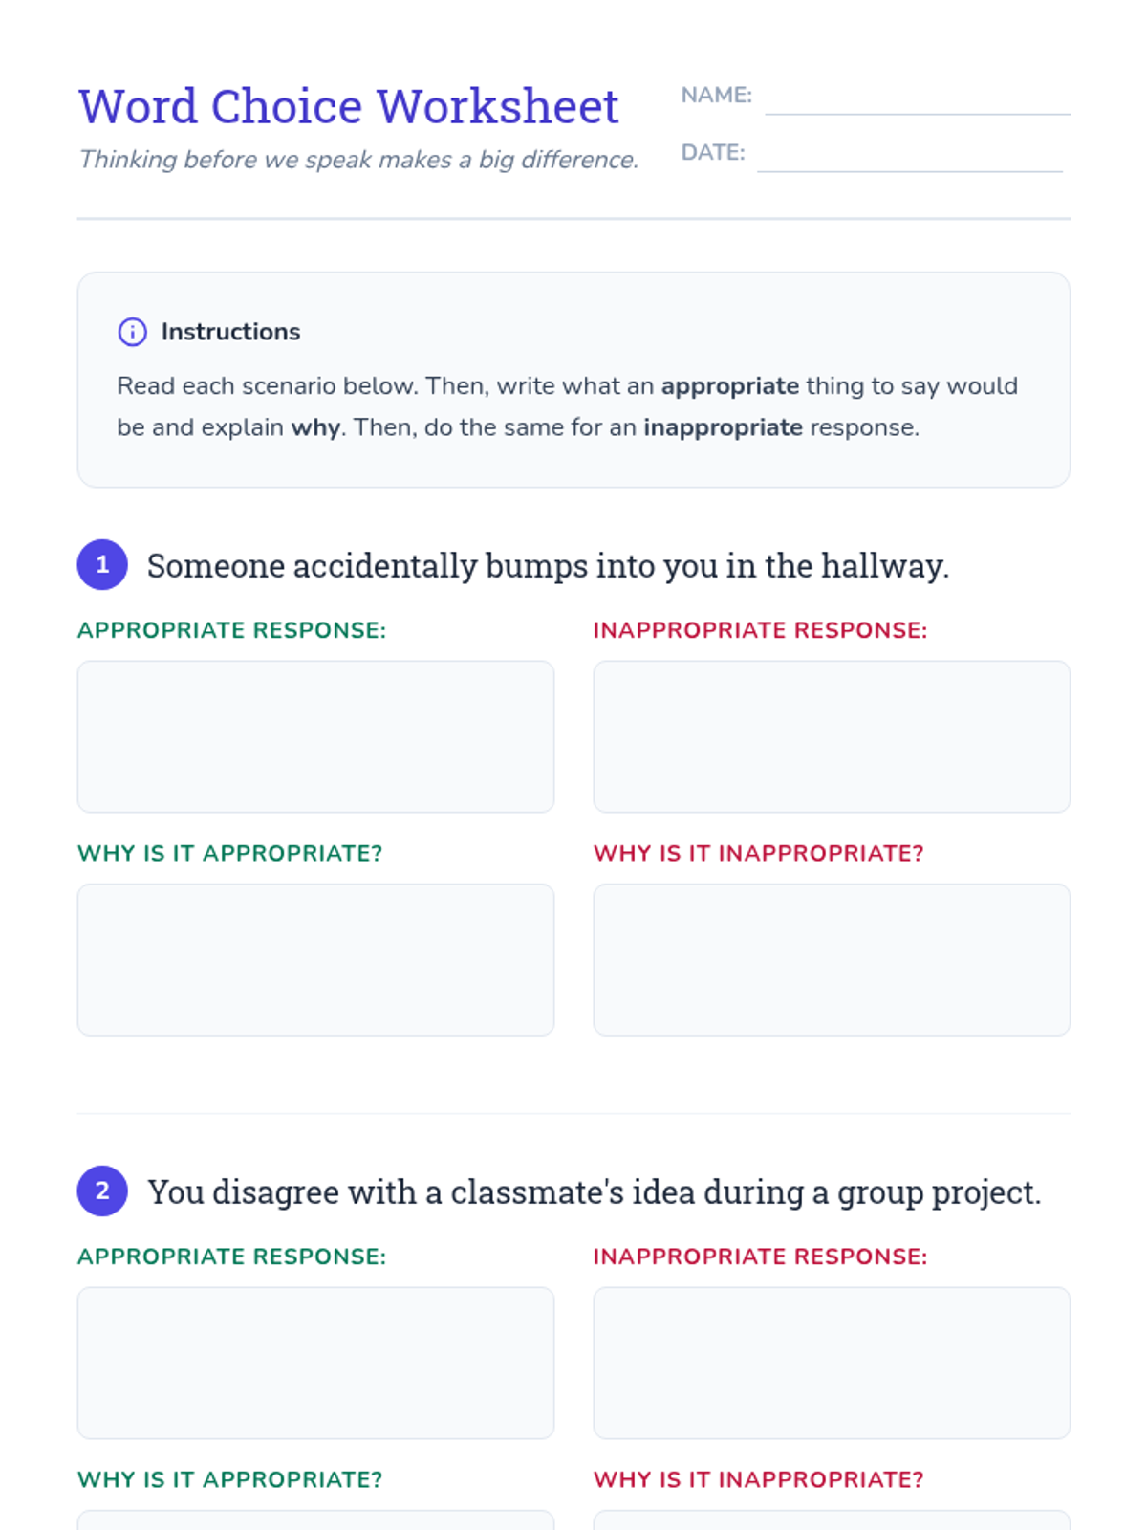The image size is (1147, 1530).
Task: Click the bold word 'inappropriate' in instructions
Action: [x=723, y=427]
